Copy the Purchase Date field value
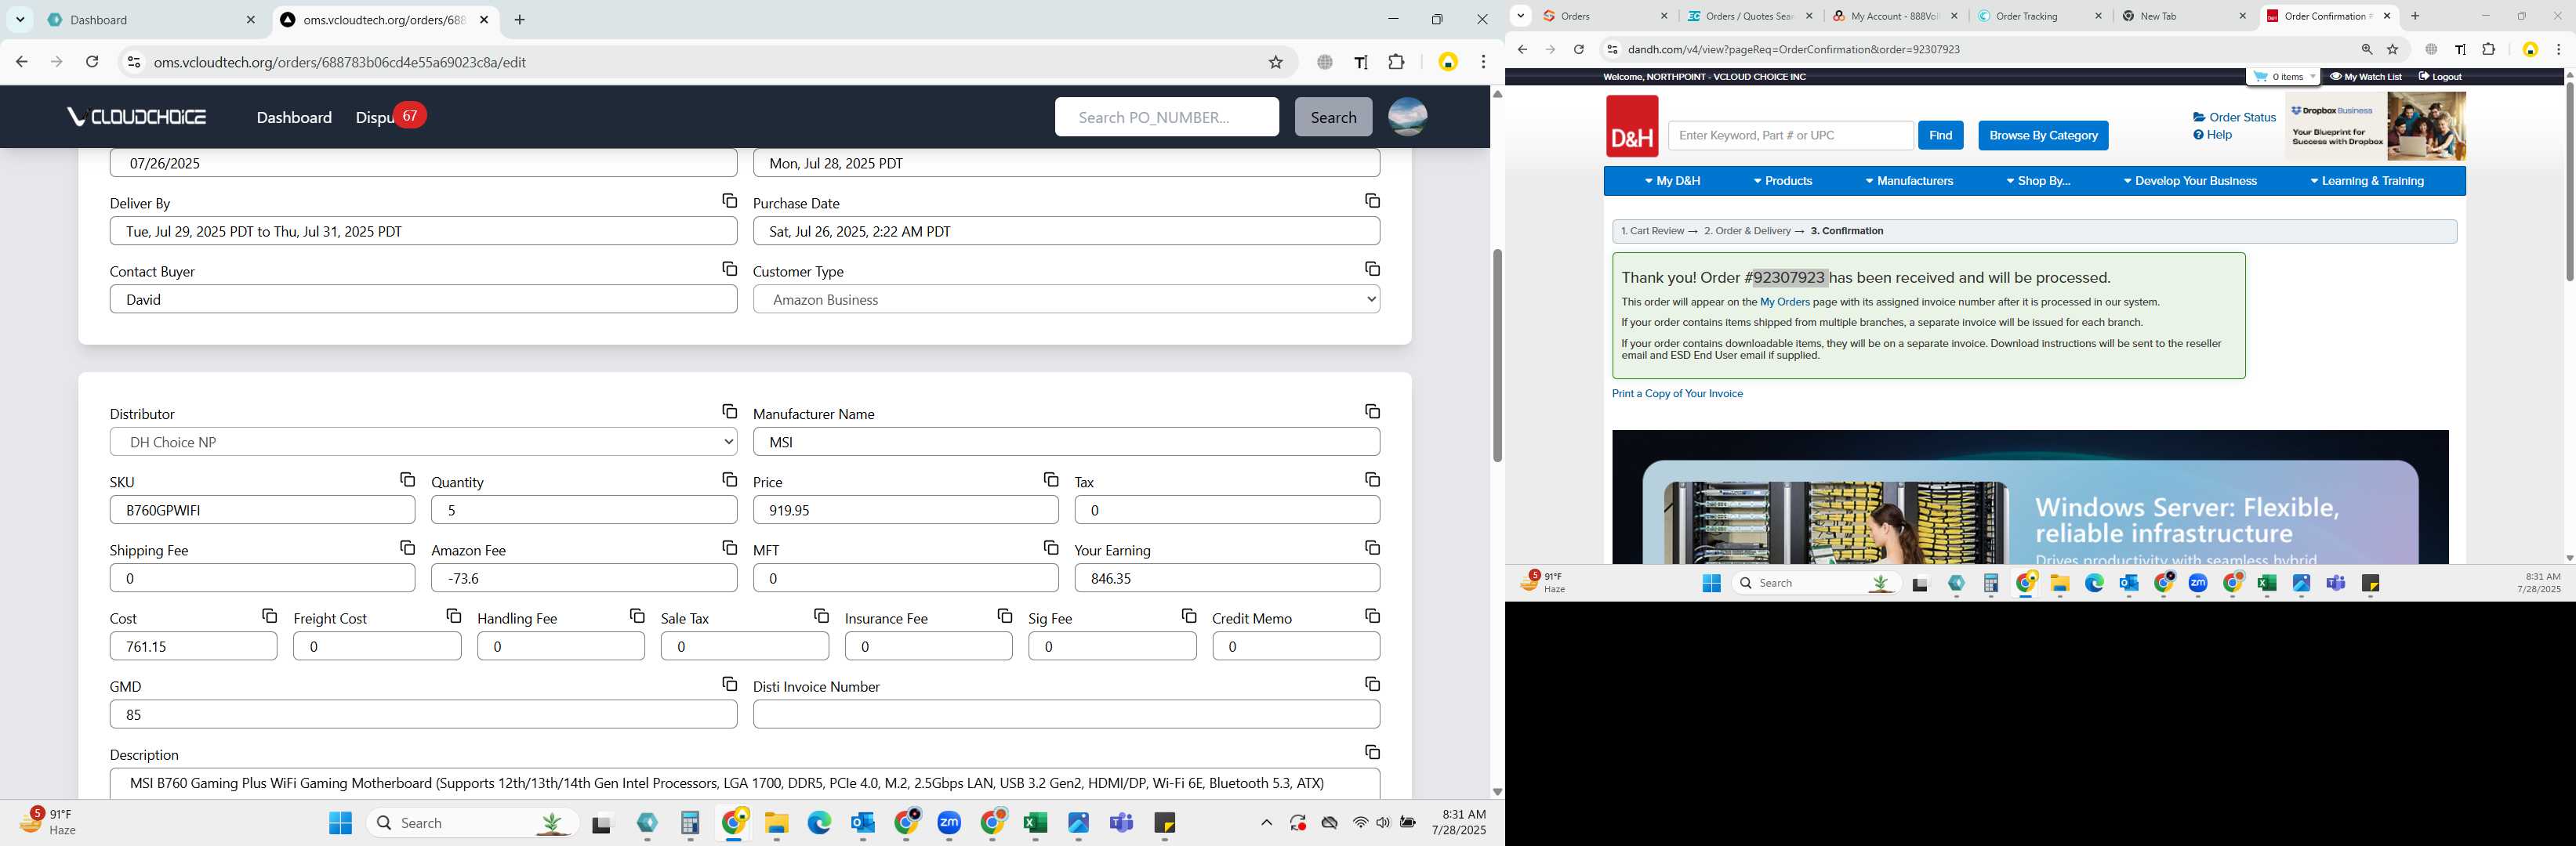Image resolution: width=2576 pixels, height=846 pixels. [1372, 202]
